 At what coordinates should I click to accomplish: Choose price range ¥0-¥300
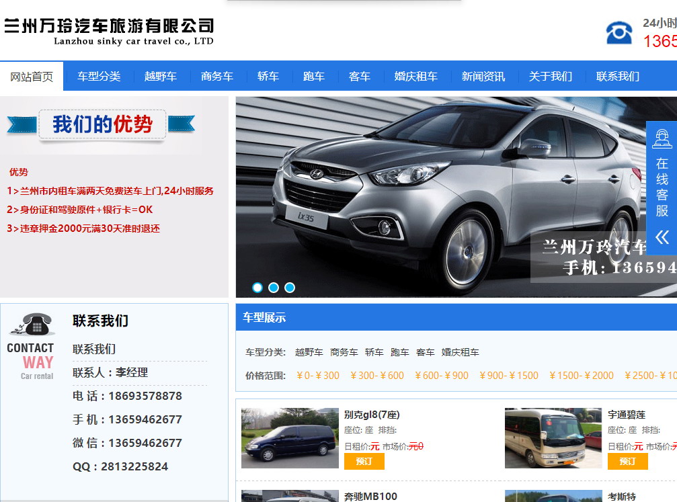click(x=318, y=376)
